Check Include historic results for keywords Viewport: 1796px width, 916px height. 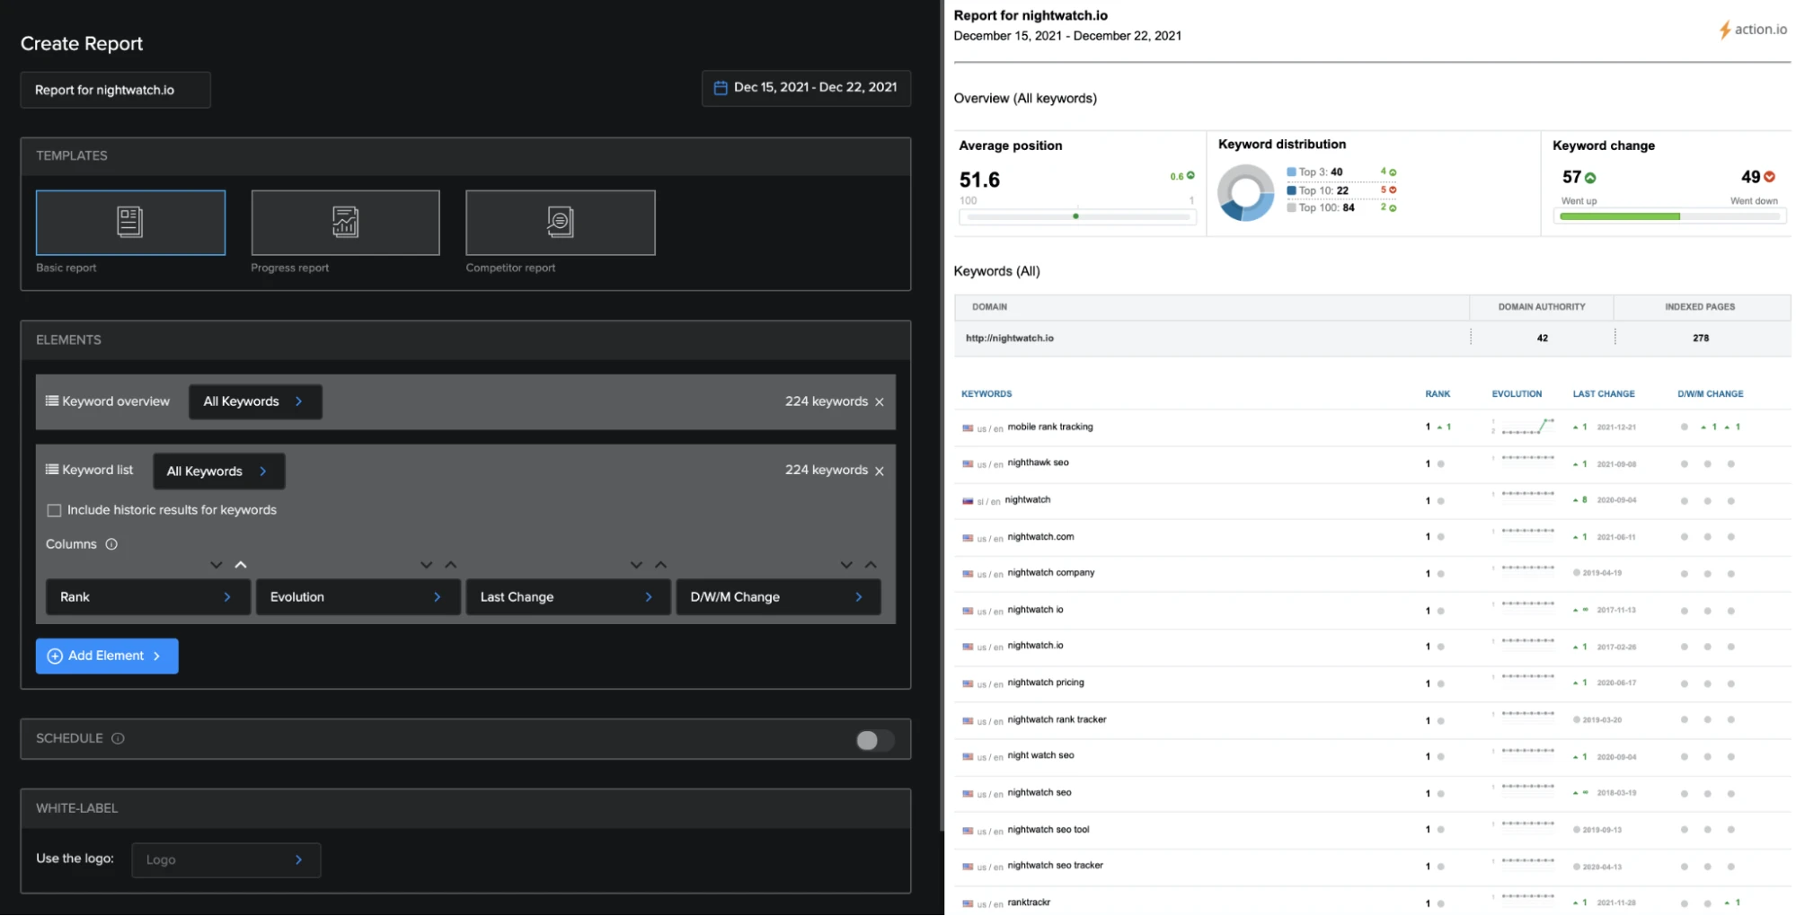(x=54, y=510)
